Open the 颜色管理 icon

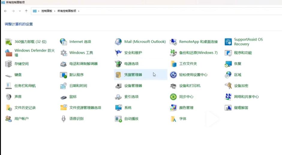pos(173,108)
